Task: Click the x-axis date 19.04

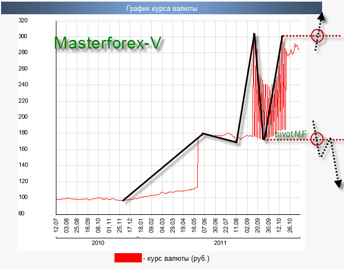Action: (x=183, y=225)
